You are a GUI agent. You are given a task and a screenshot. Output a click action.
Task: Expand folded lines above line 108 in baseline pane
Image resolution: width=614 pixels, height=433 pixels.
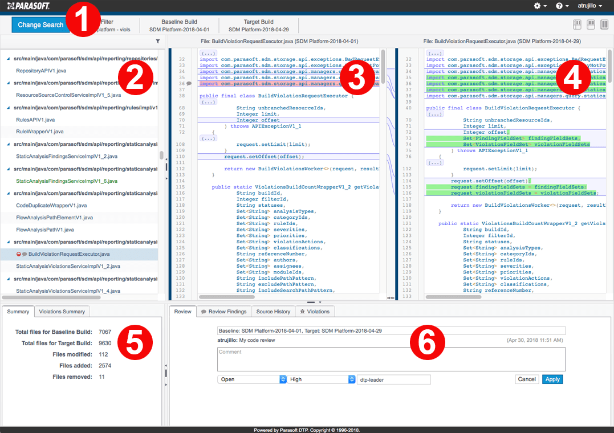coord(208,138)
